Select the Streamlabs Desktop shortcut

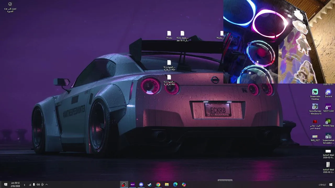pyautogui.click(x=315, y=95)
